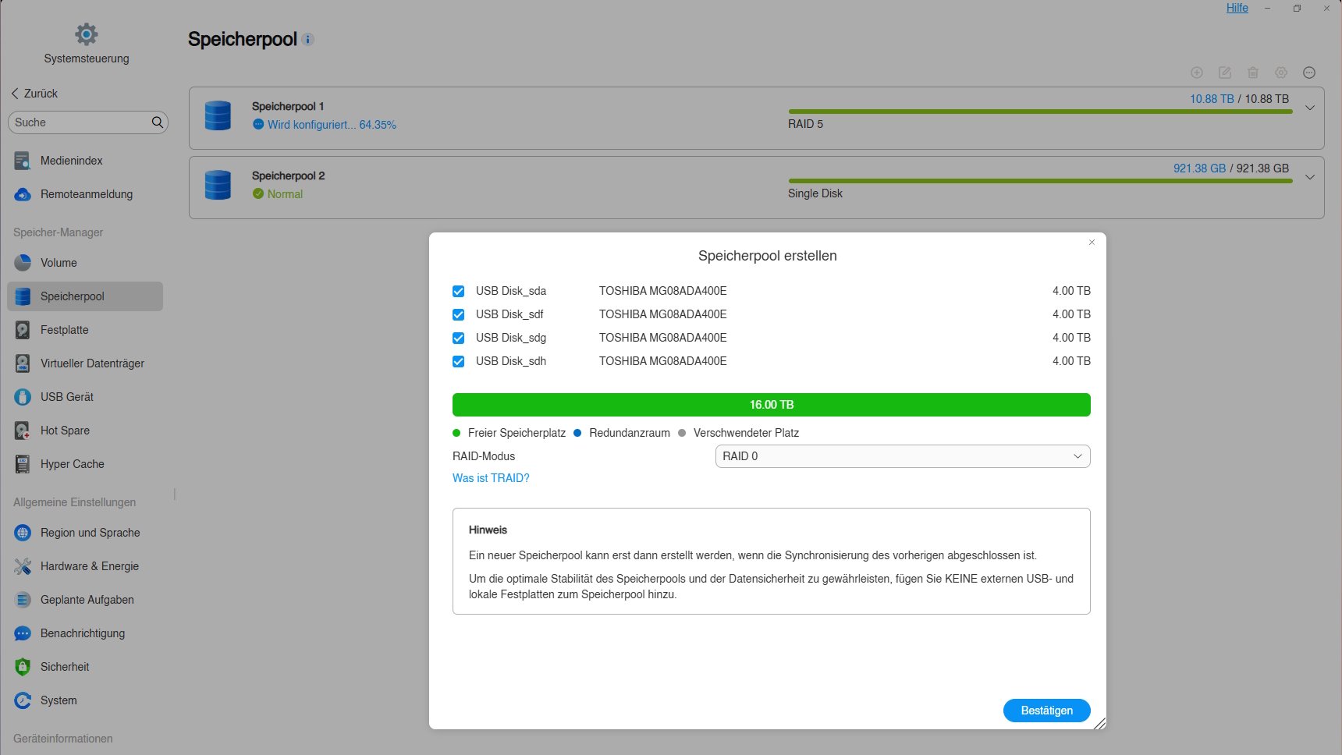Viewport: 1342px width, 755px height.
Task: Open Systemsteuerung gear icon
Action: [87, 34]
